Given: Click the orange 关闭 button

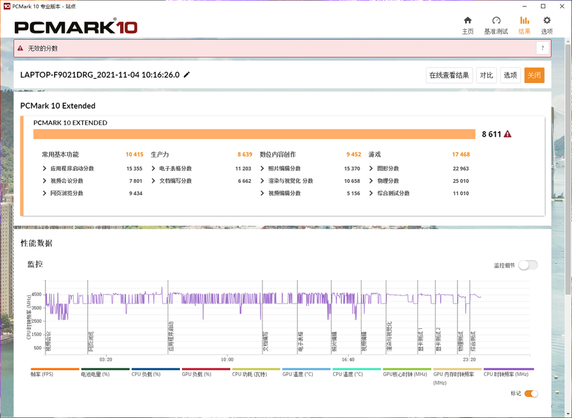Looking at the screenshot, I should tap(534, 76).
